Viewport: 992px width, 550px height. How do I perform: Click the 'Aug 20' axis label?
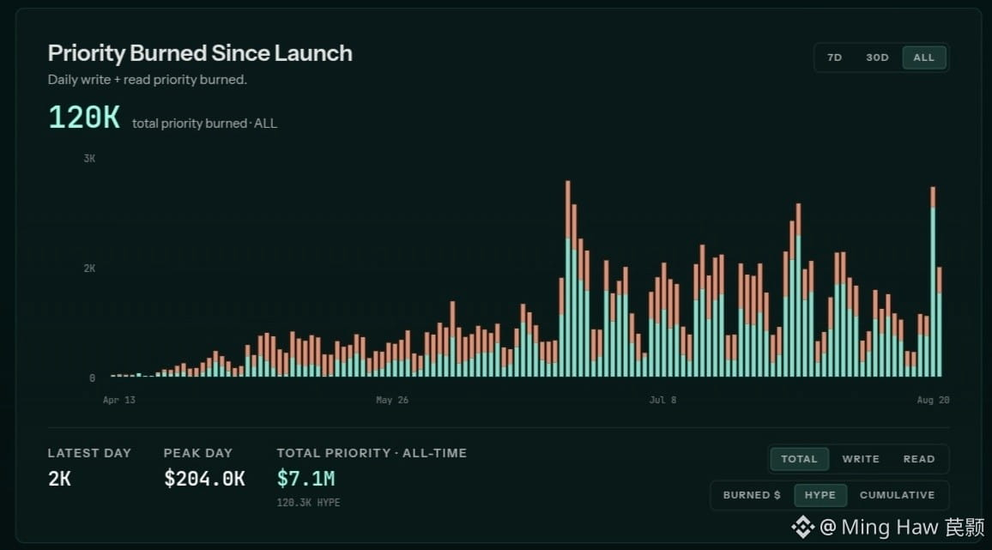(x=933, y=400)
